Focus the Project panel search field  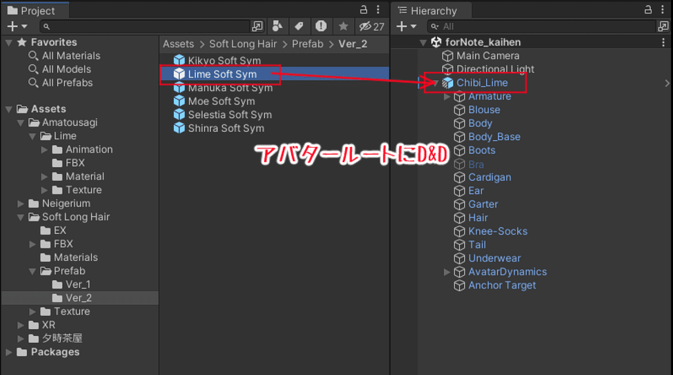tap(145, 26)
